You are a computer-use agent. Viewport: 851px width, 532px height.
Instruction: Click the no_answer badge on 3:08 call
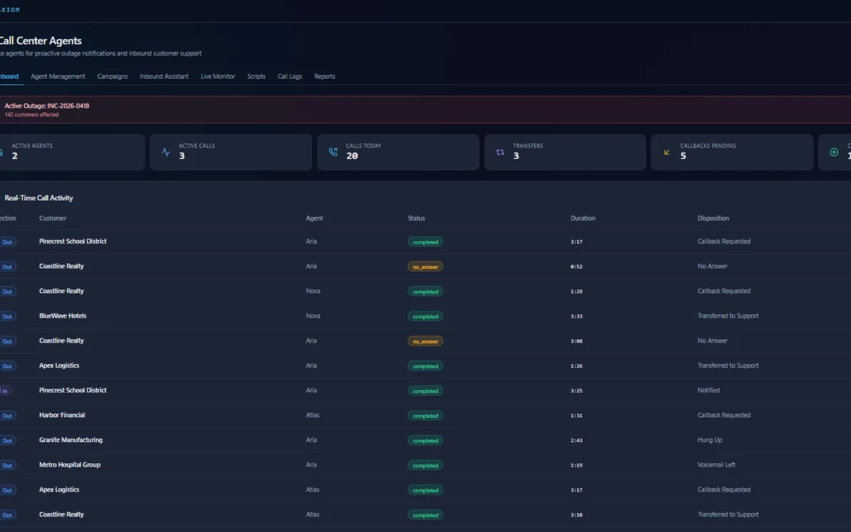[425, 341]
